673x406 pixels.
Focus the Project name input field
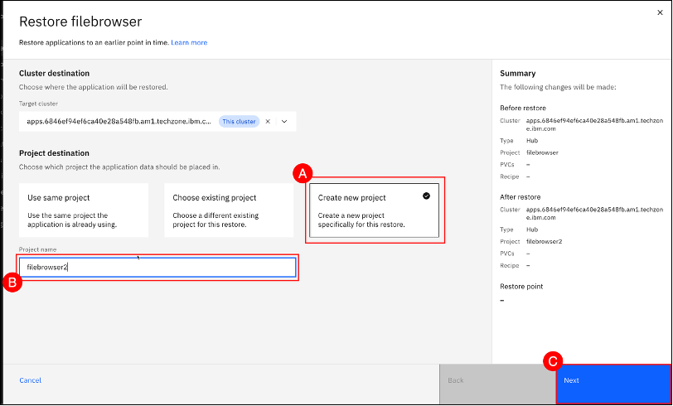(x=157, y=267)
